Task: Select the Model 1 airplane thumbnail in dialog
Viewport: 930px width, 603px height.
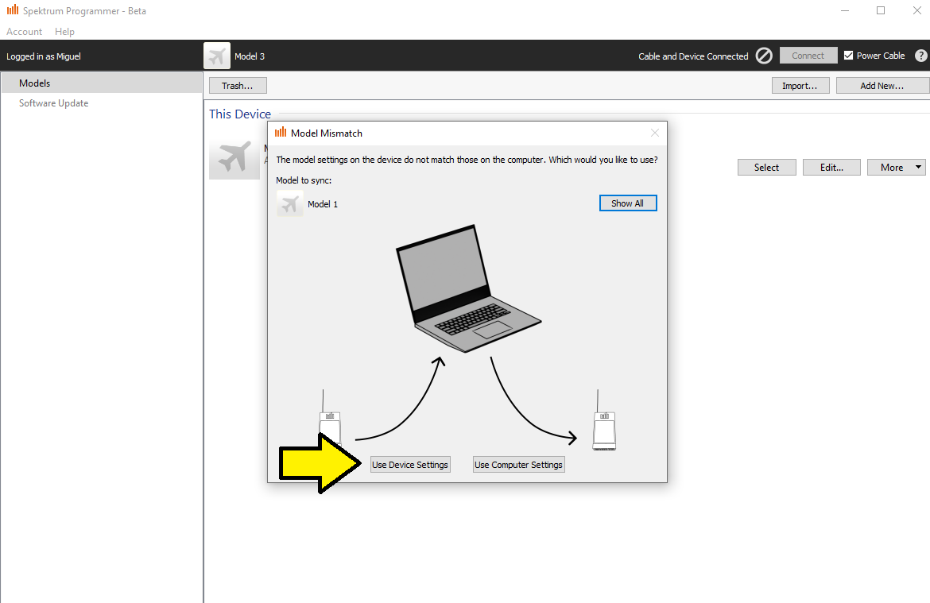Action: tap(290, 204)
